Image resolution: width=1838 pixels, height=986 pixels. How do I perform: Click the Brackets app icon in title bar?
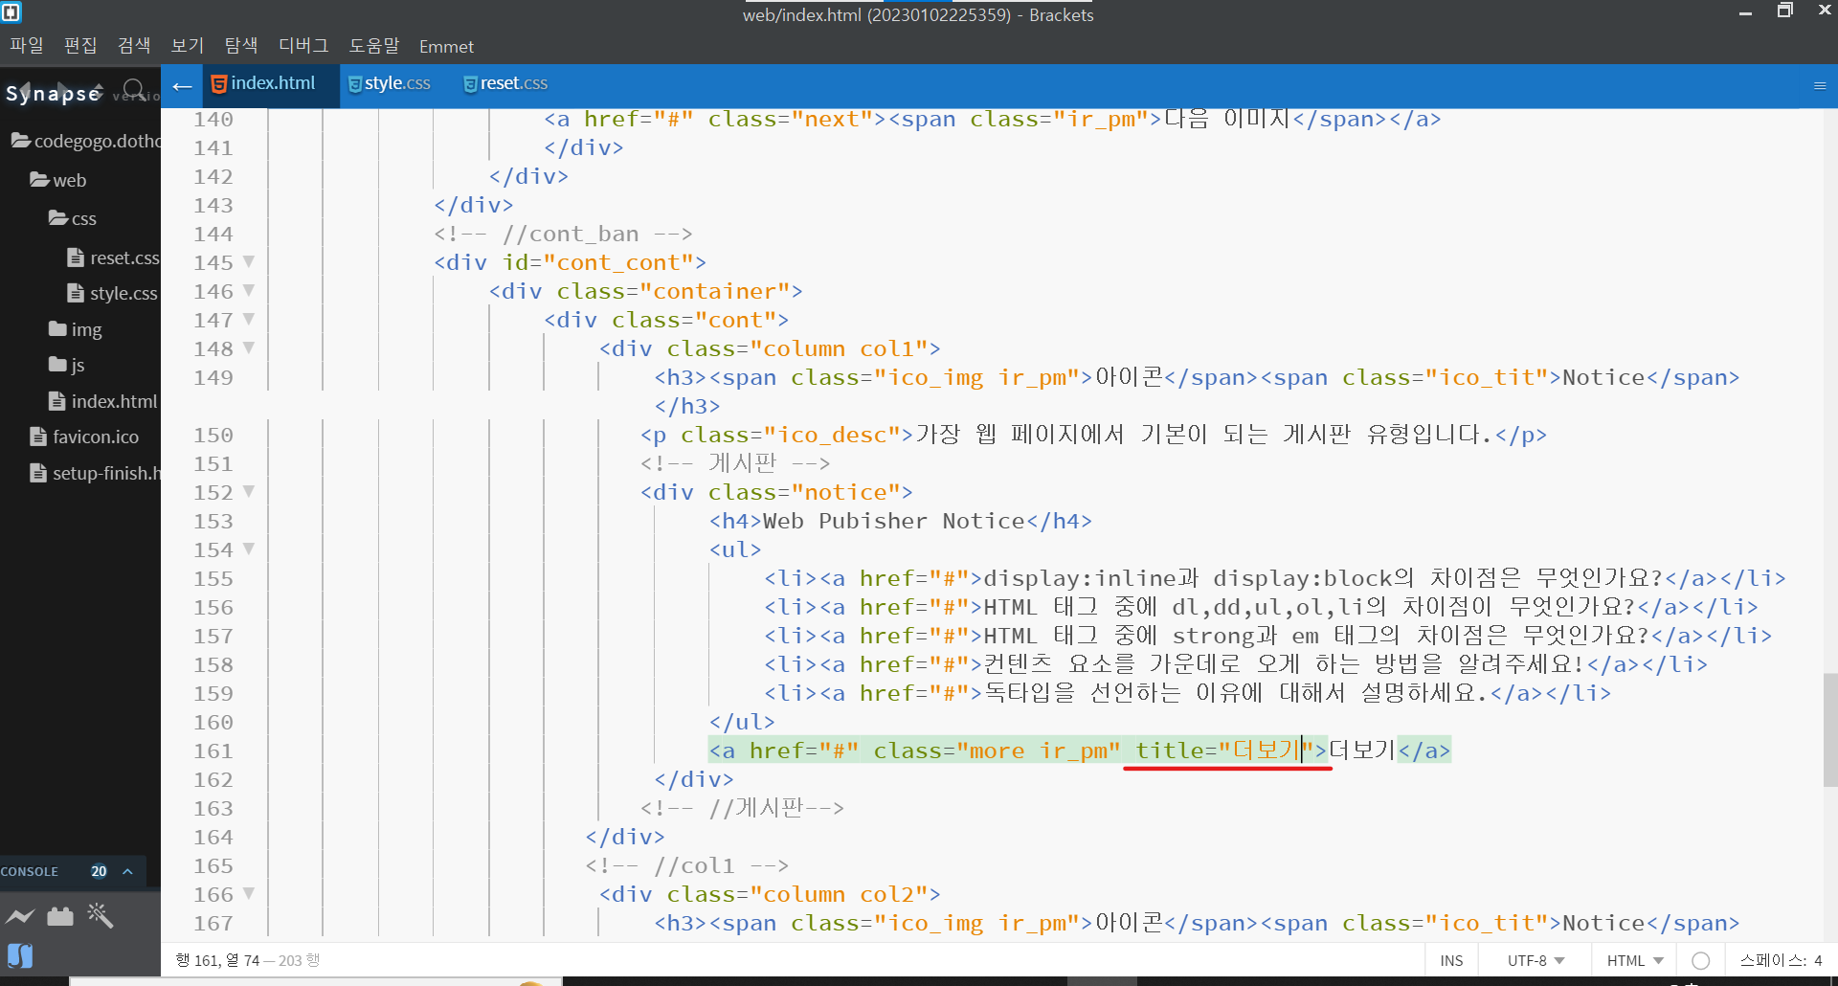click(11, 12)
